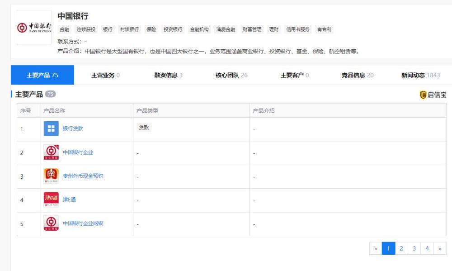Select the 竞品信息 tab
Image resolution: width=452 pixels, height=271 pixels.
tap(358, 75)
